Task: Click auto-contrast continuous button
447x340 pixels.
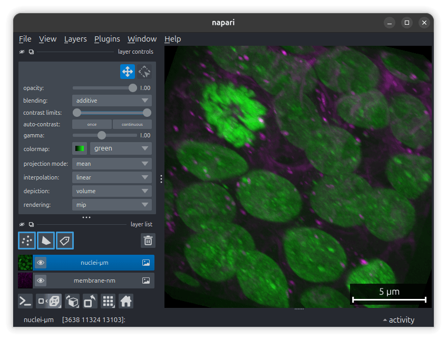Action: point(132,124)
